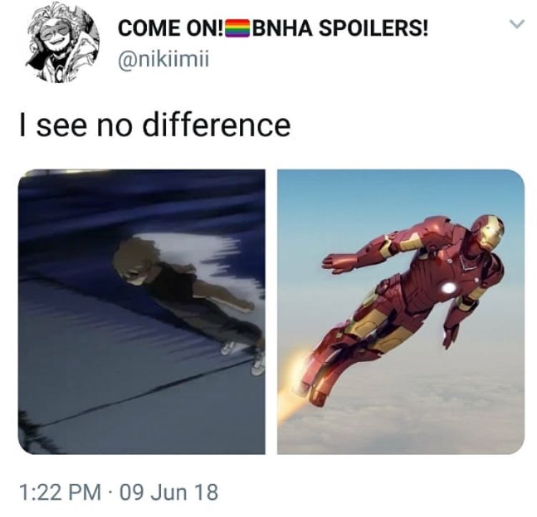Open the COME ON! BNHA SPOILERS! display name

coord(273,28)
